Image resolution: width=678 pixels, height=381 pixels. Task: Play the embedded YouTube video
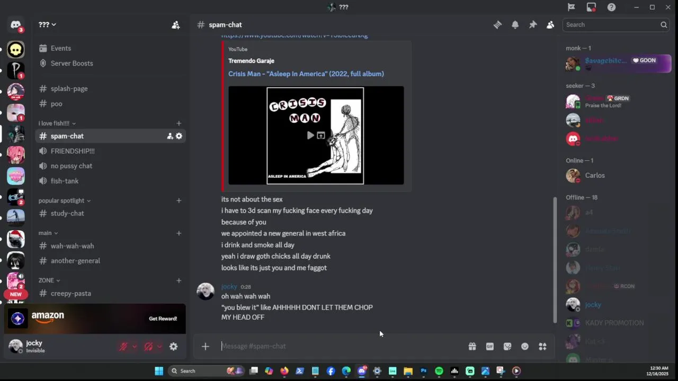pos(310,135)
